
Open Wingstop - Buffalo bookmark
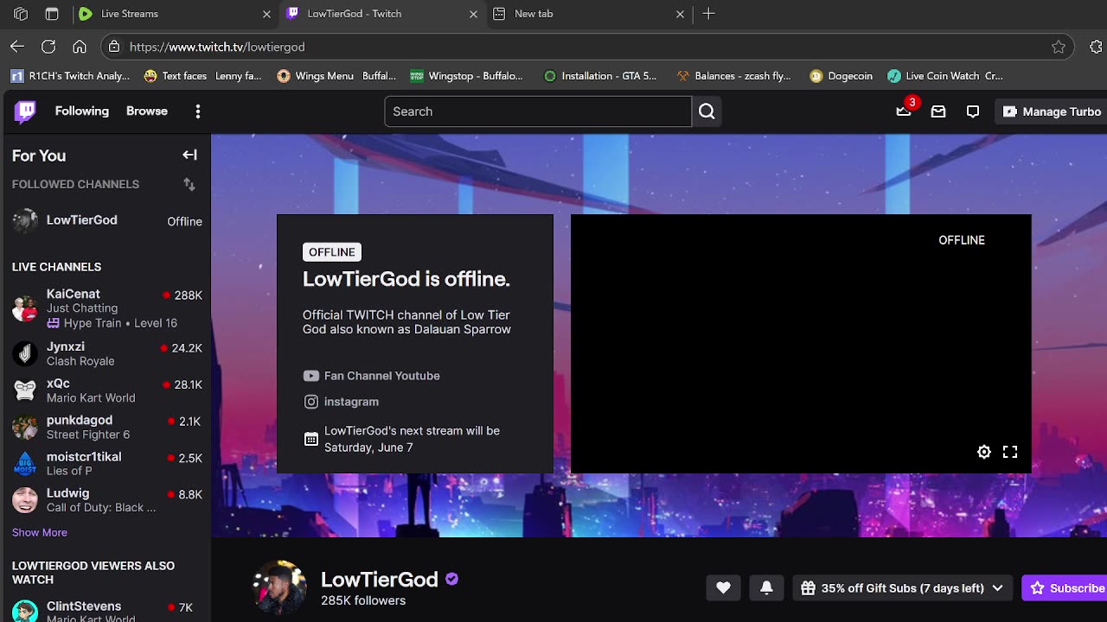pos(467,76)
